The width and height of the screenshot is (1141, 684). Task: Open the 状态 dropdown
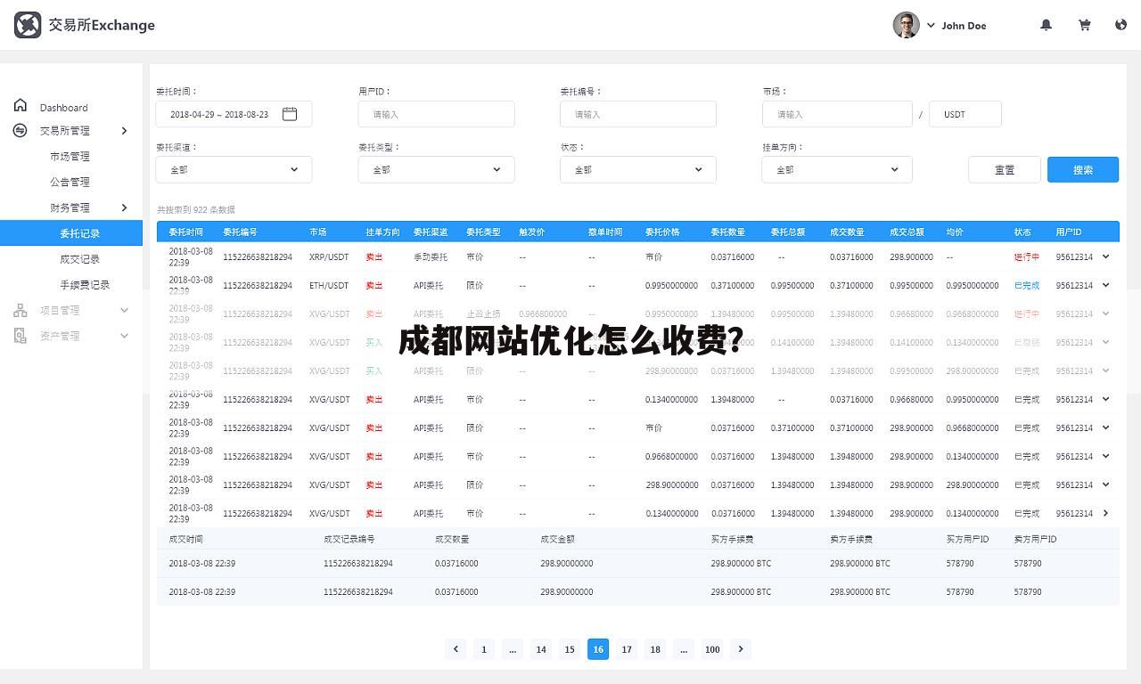[x=638, y=169]
